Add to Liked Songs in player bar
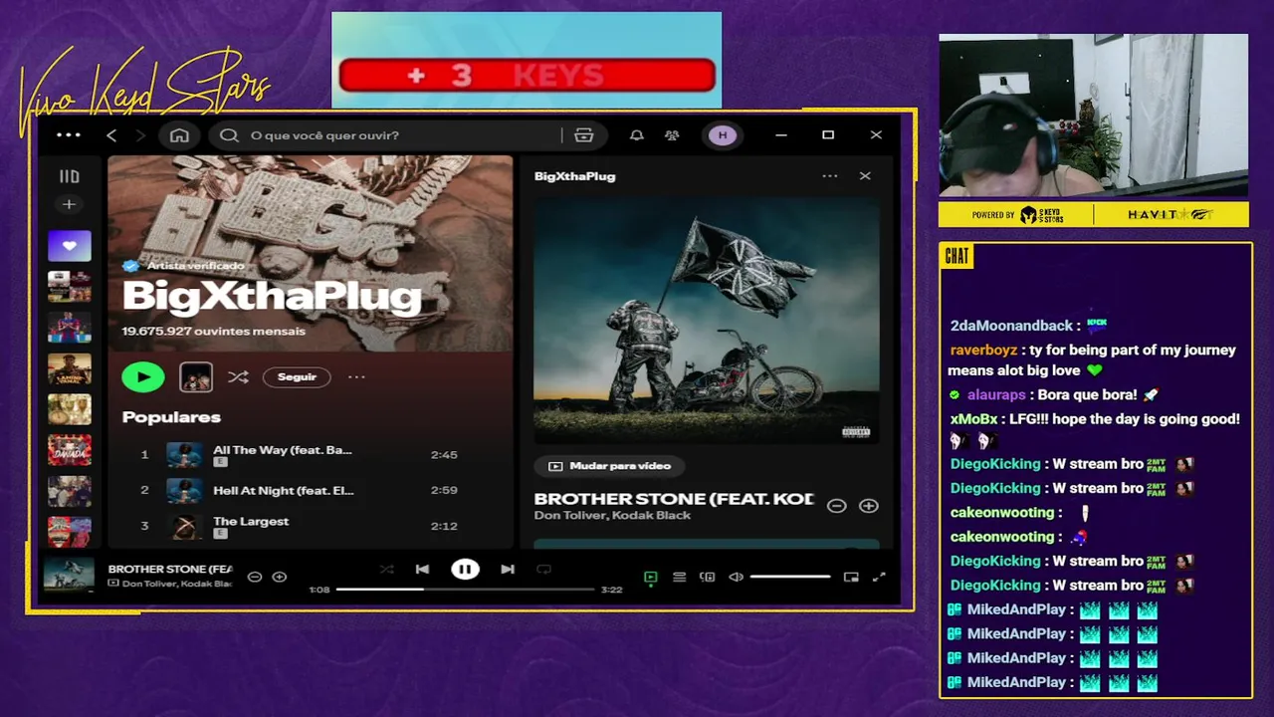Screen dimensions: 1274x717 pyautogui.click(x=280, y=577)
